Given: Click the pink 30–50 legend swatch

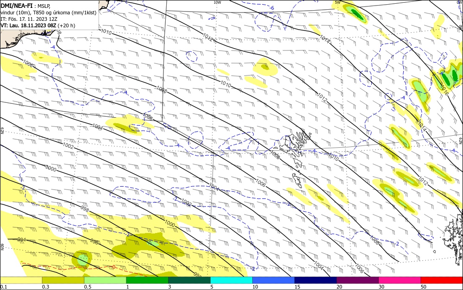Looking at the screenshot, I should click(x=400, y=280).
